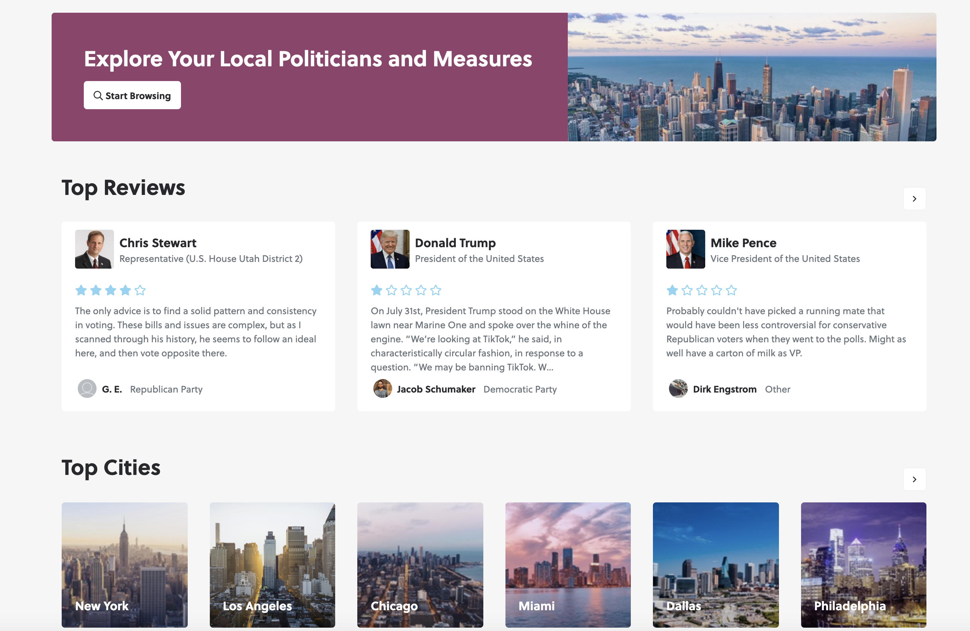Open the Dallas city card
The width and height of the screenshot is (970, 631).
tap(716, 565)
